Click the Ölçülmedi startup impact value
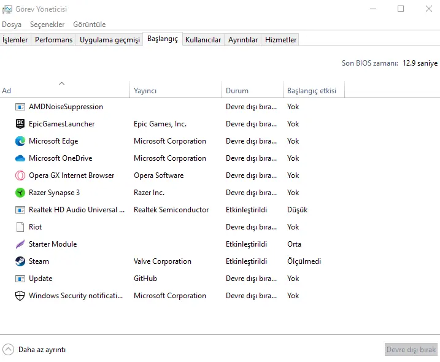The image size is (440, 362). coord(304,261)
